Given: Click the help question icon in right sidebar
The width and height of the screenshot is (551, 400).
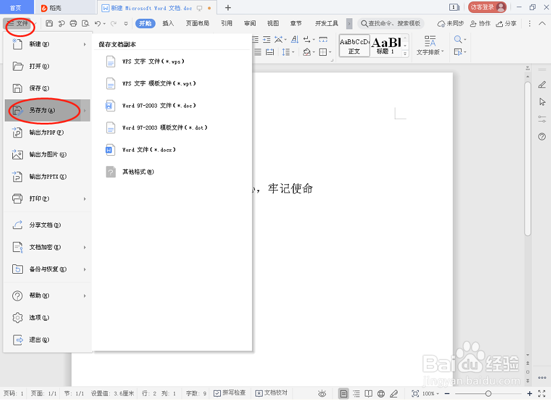Looking at the screenshot, I should [542, 136].
